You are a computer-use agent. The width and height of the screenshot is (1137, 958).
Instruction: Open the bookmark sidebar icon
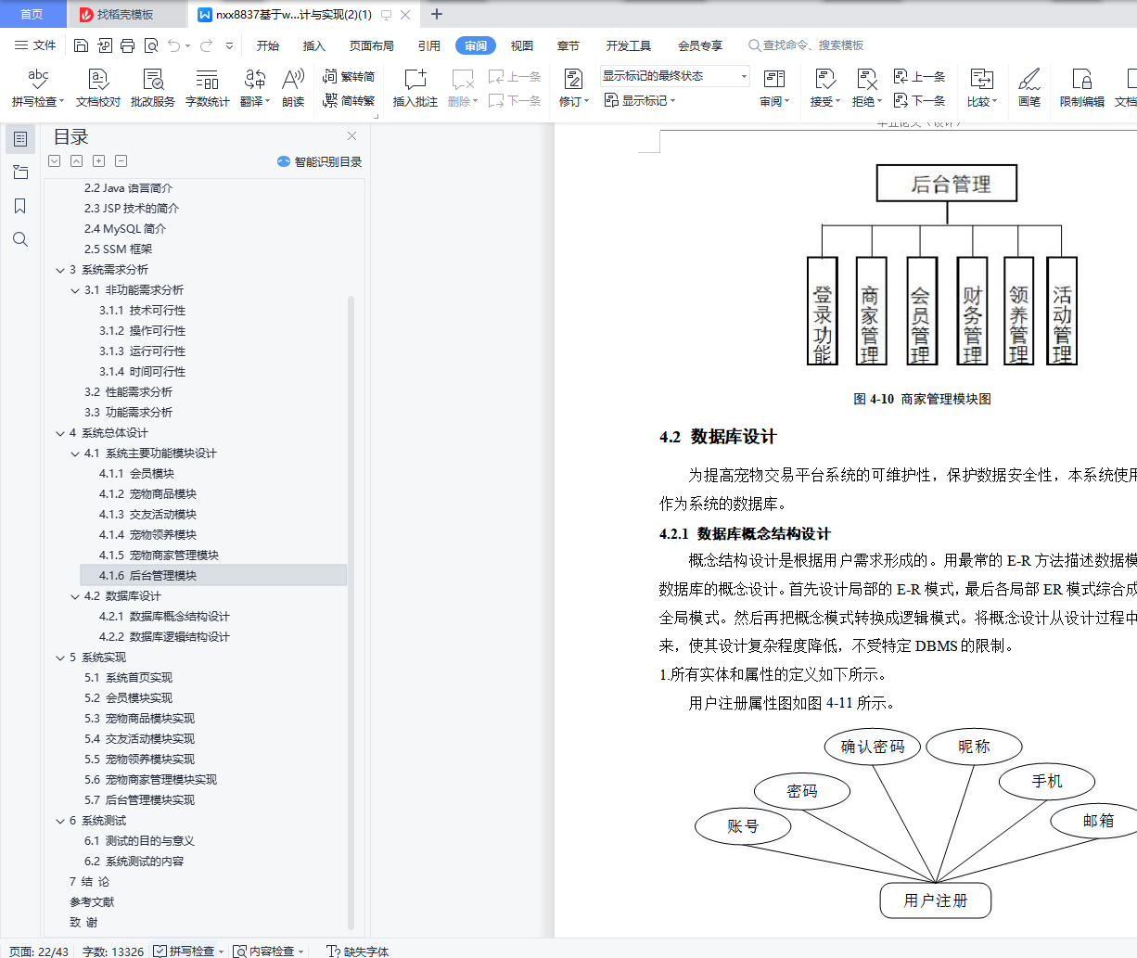click(x=19, y=206)
